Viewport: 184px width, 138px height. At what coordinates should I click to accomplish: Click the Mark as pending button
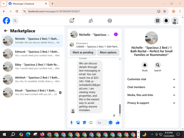[83, 53]
